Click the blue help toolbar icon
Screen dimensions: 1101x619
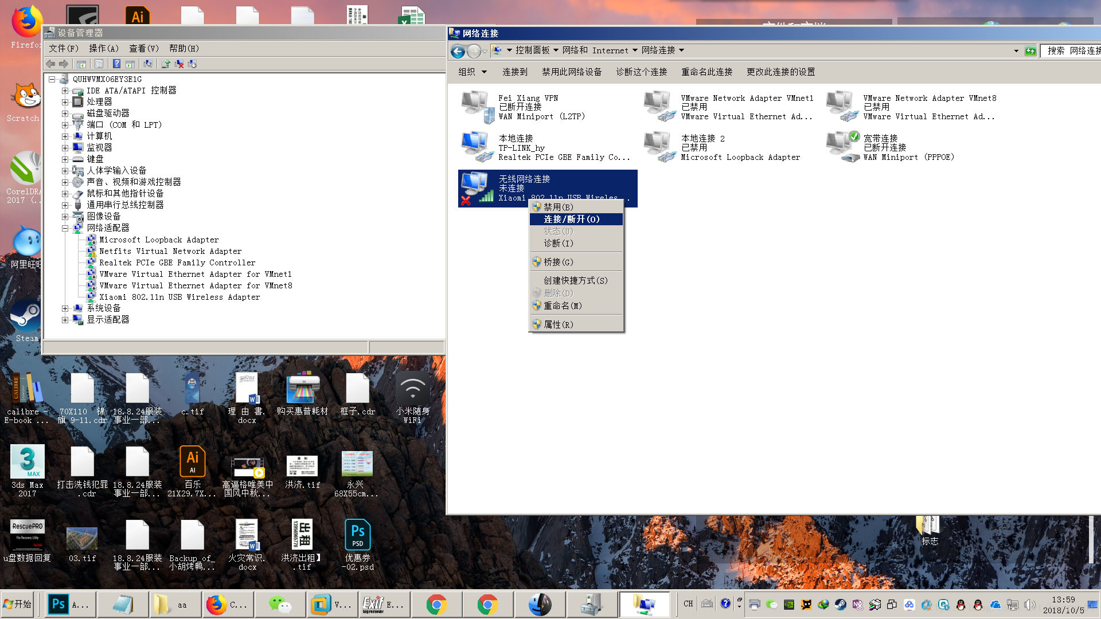pos(116,64)
